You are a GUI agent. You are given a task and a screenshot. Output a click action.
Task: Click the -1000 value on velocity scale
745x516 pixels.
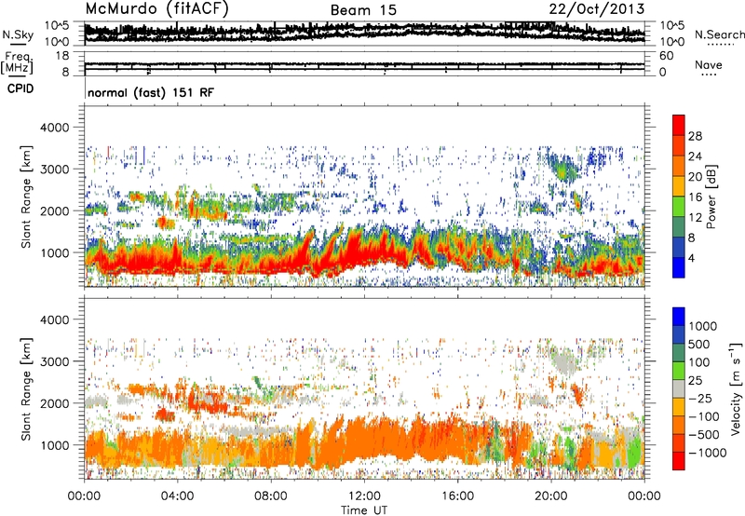[708, 453]
